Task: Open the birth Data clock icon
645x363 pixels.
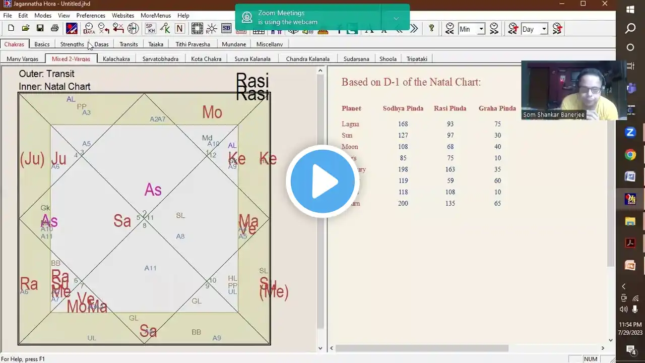Action: pyautogui.click(x=89, y=28)
